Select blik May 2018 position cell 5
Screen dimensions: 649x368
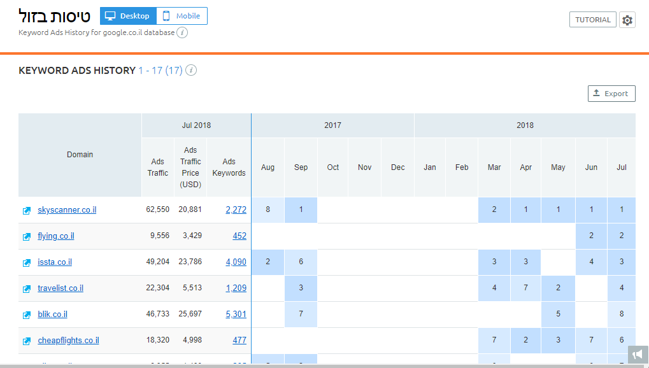[558, 314]
